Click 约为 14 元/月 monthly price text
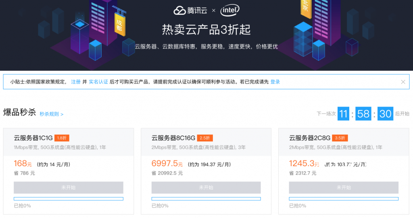The image size is (413, 218). pyautogui.click(x=53, y=165)
